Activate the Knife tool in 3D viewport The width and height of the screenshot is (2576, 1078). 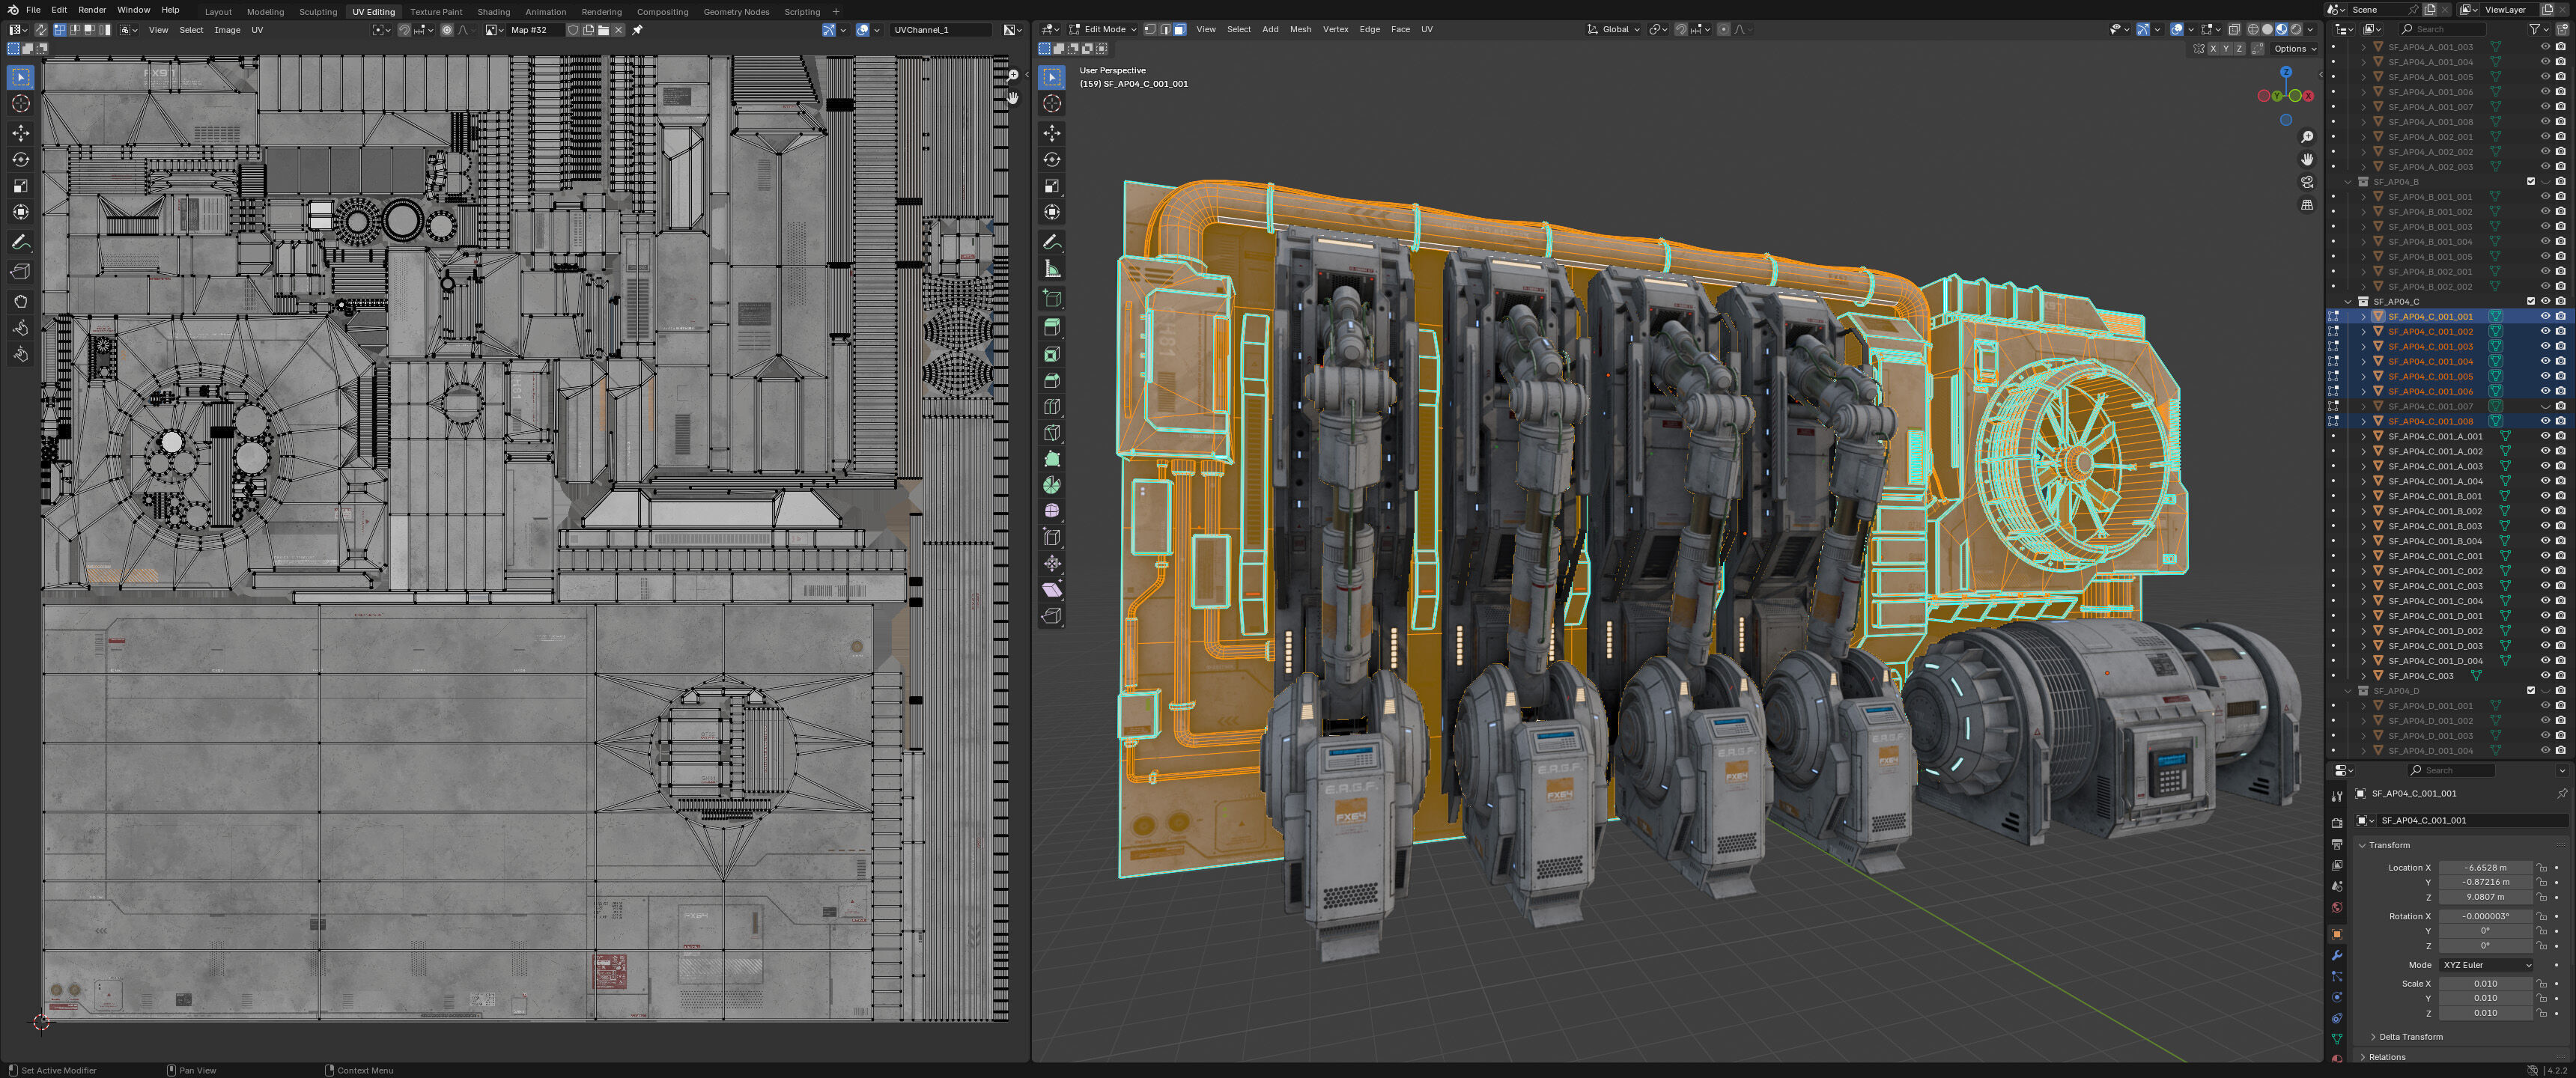point(1052,433)
